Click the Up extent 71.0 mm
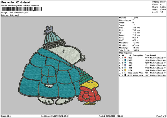The width and height of the screenshot is (167, 118). [136, 33]
